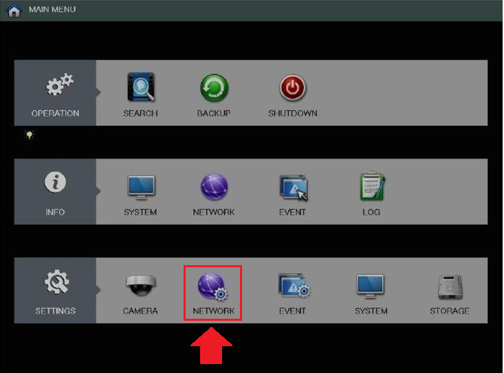The width and height of the screenshot is (504, 373).
Task: Open the Log clipboard icon
Action: pos(371,186)
